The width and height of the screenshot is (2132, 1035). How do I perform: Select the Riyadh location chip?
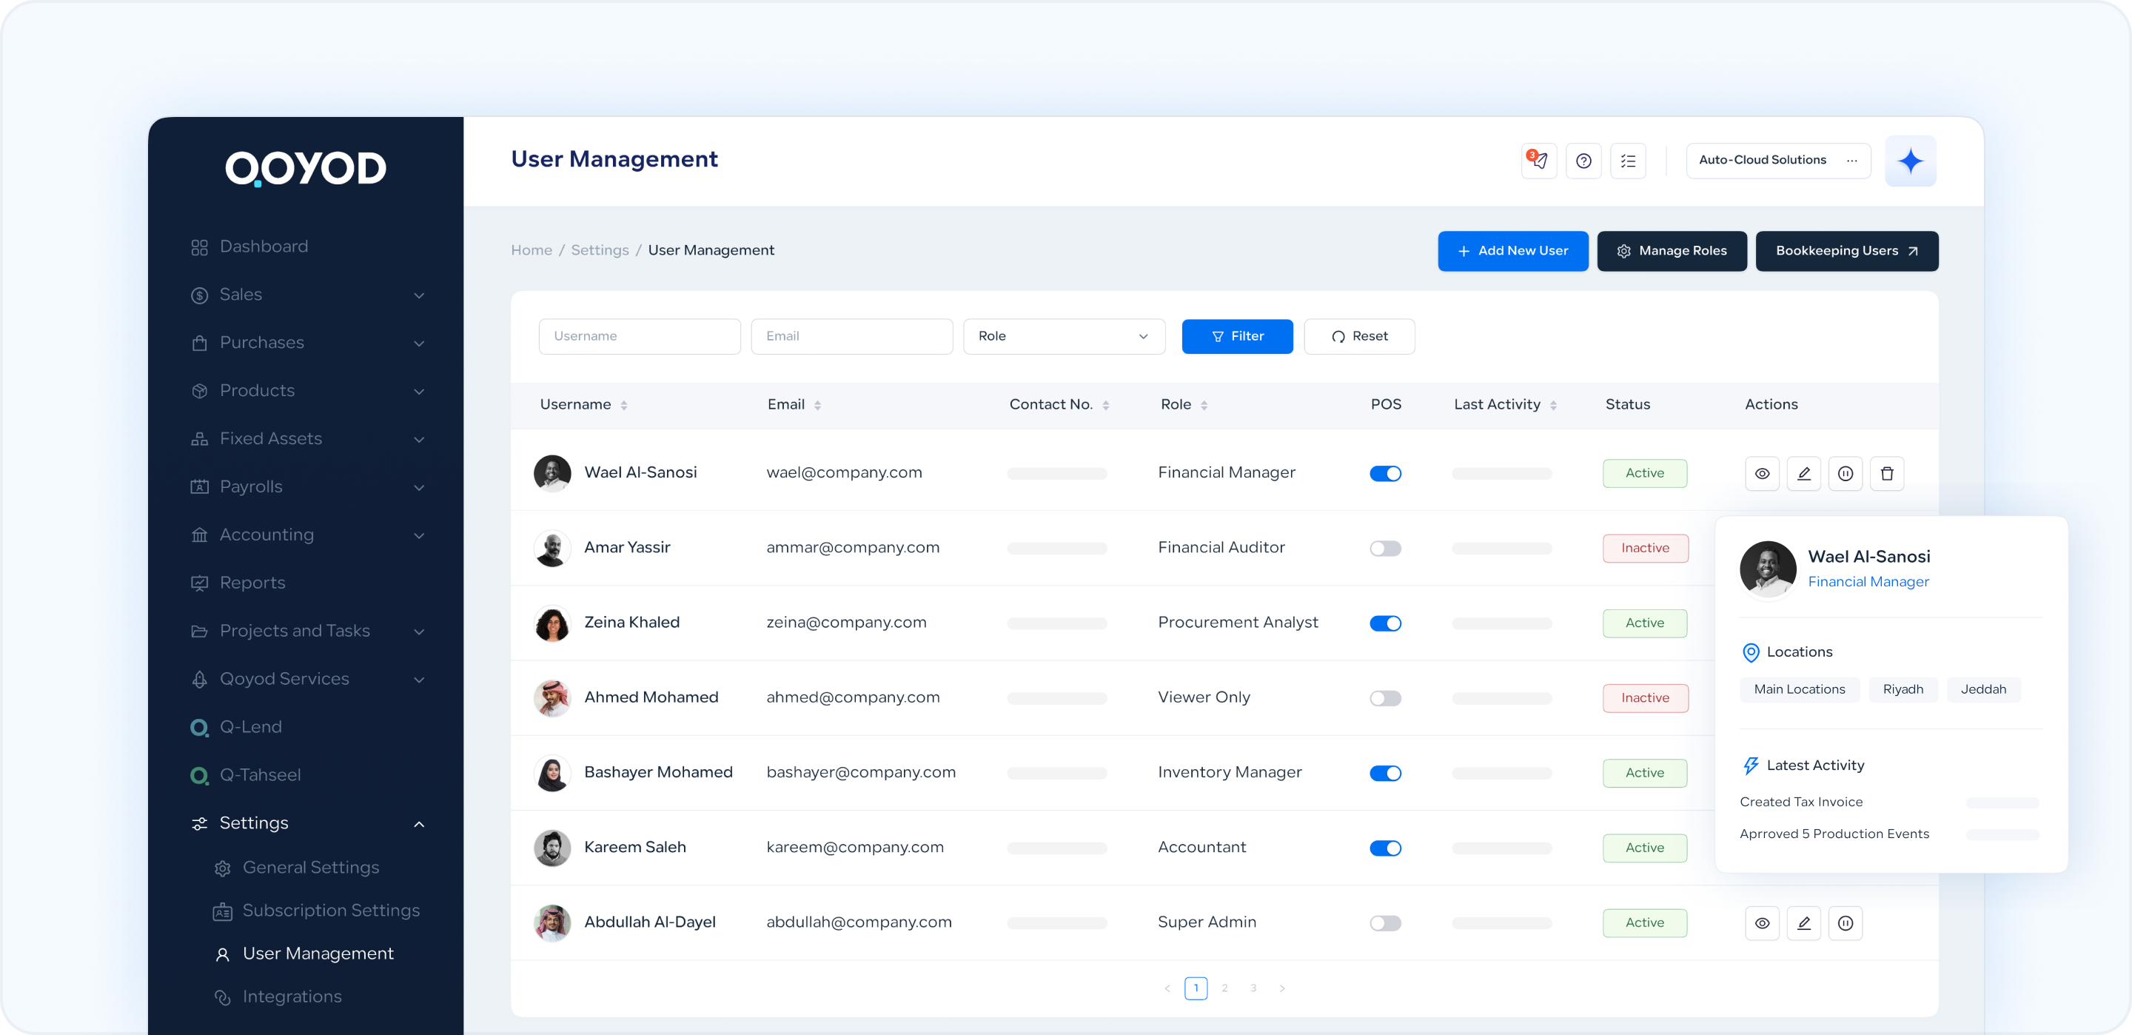[x=1903, y=689]
